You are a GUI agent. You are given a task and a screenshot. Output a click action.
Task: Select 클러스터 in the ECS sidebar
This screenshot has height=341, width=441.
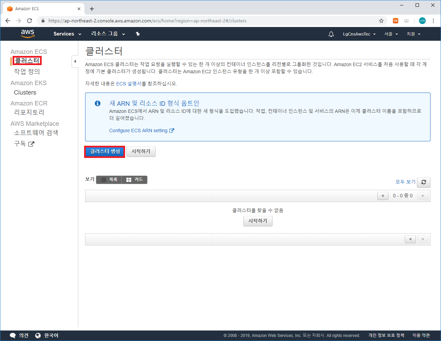pos(27,61)
